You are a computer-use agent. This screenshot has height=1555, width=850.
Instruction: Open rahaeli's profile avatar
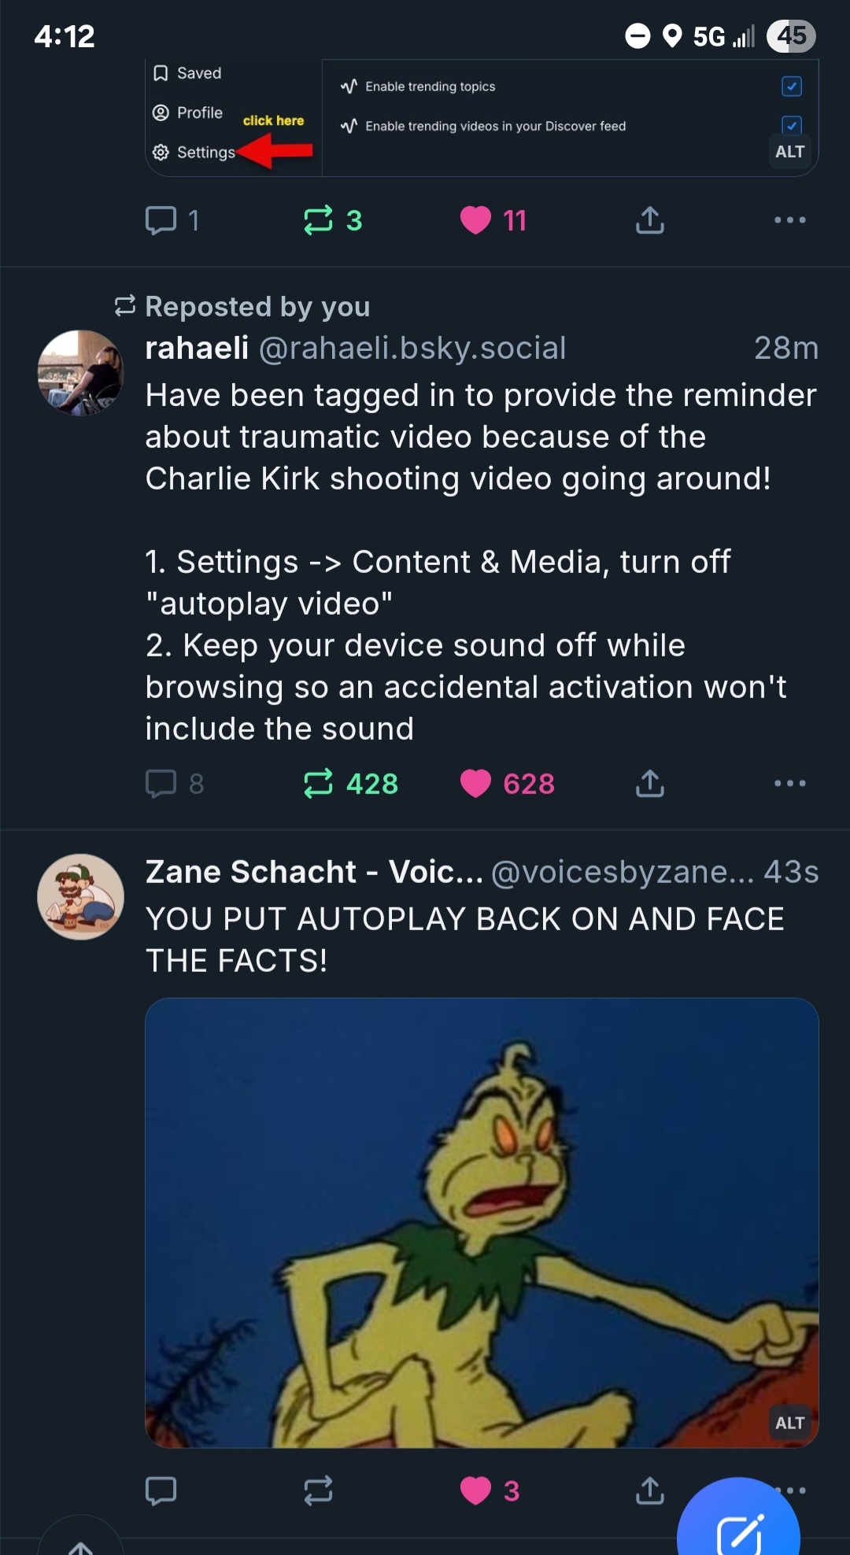click(80, 373)
